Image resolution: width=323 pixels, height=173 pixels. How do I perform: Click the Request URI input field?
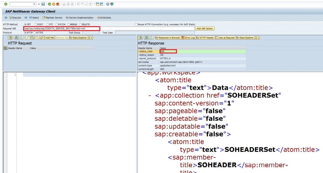tap(109, 28)
